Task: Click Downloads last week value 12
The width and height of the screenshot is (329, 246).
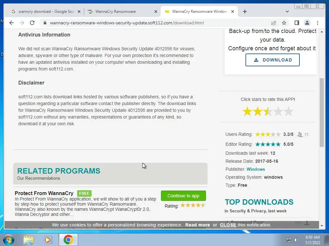Action: 272,153
